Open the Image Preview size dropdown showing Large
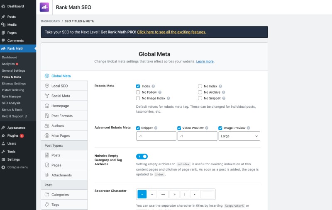The width and height of the screenshot is (332, 210). tap(239, 136)
